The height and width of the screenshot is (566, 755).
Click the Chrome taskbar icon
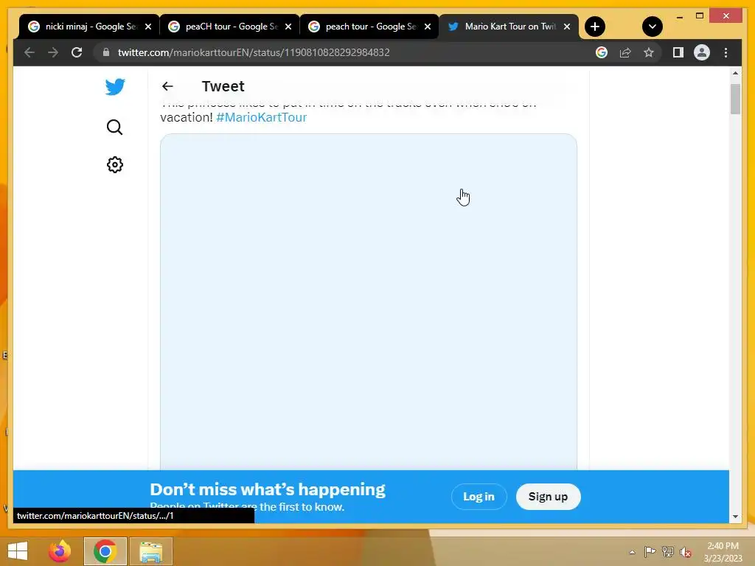(105, 551)
